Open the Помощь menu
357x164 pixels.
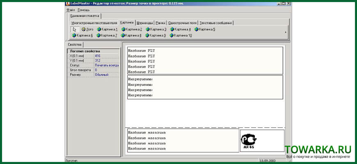click(84, 10)
